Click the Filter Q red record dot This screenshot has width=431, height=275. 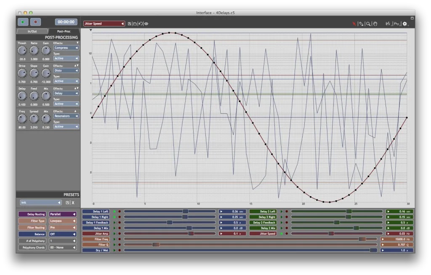(x=120, y=245)
